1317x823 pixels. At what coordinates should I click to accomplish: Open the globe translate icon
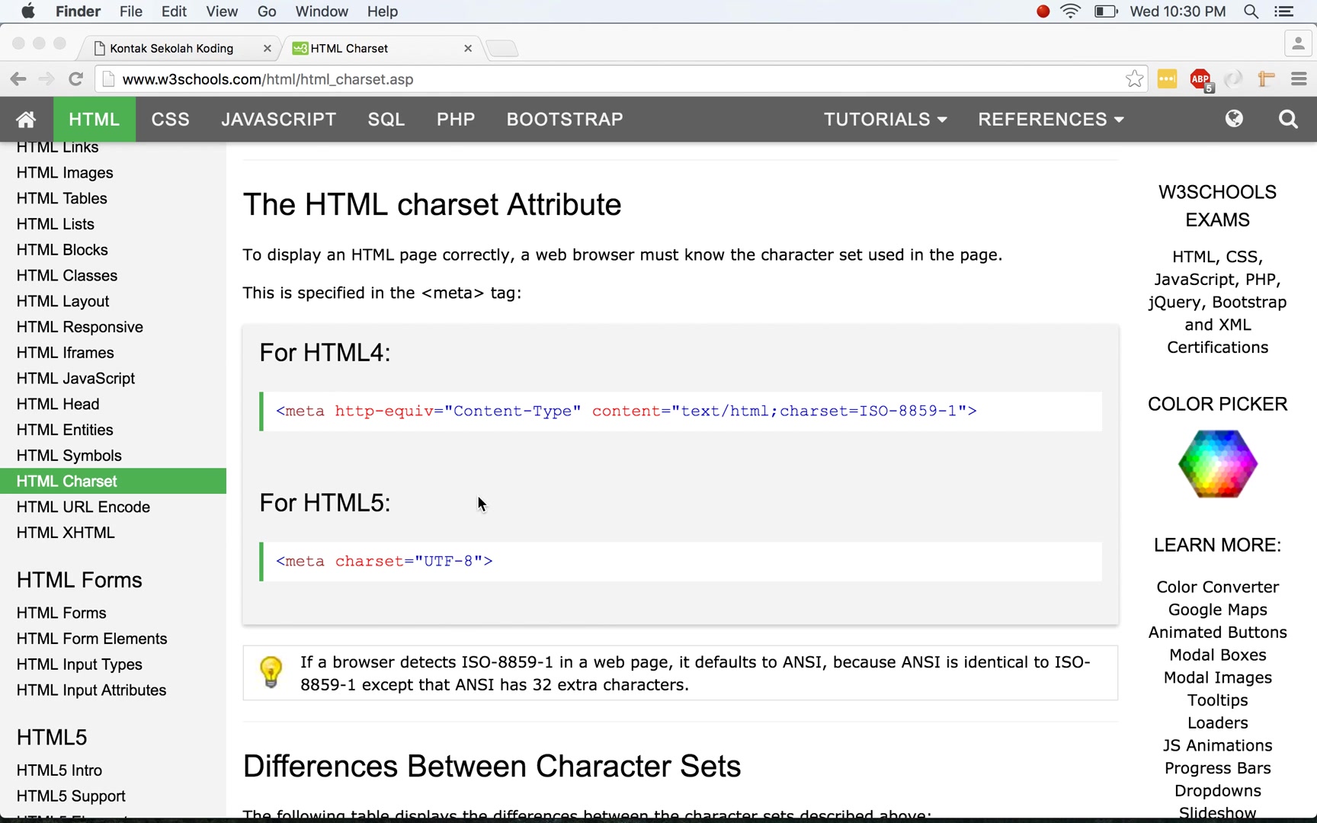(1234, 119)
